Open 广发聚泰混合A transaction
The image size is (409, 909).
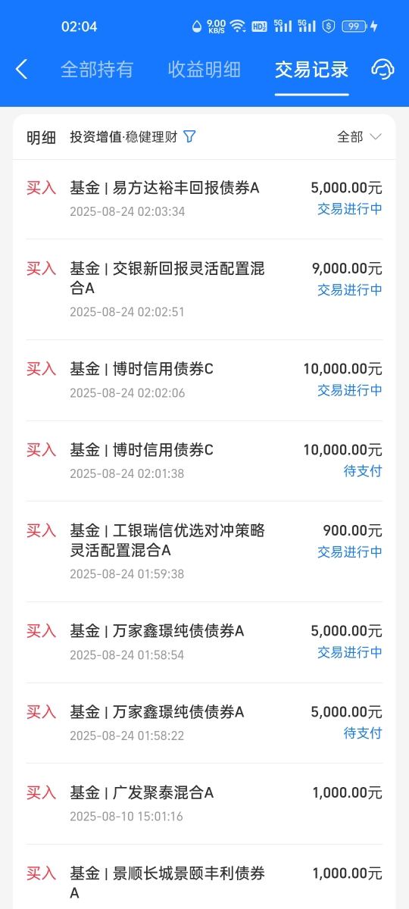click(204, 804)
